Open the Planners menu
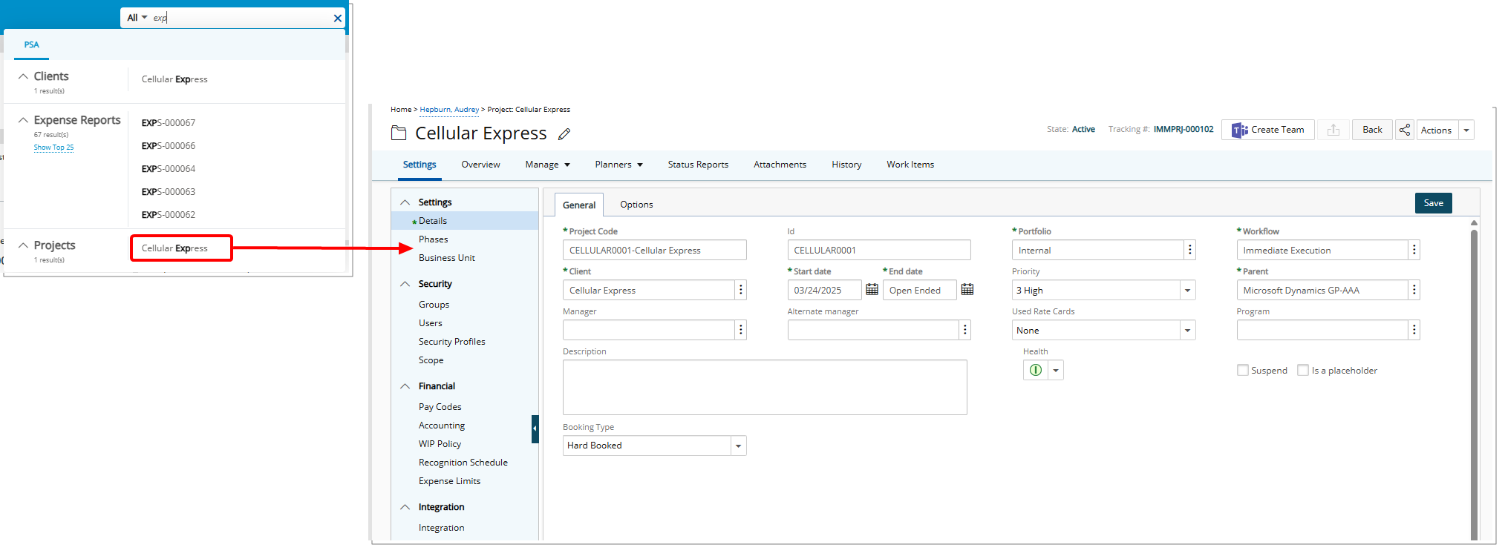Image resolution: width=1505 pixels, height=553 pixels. 618,165
